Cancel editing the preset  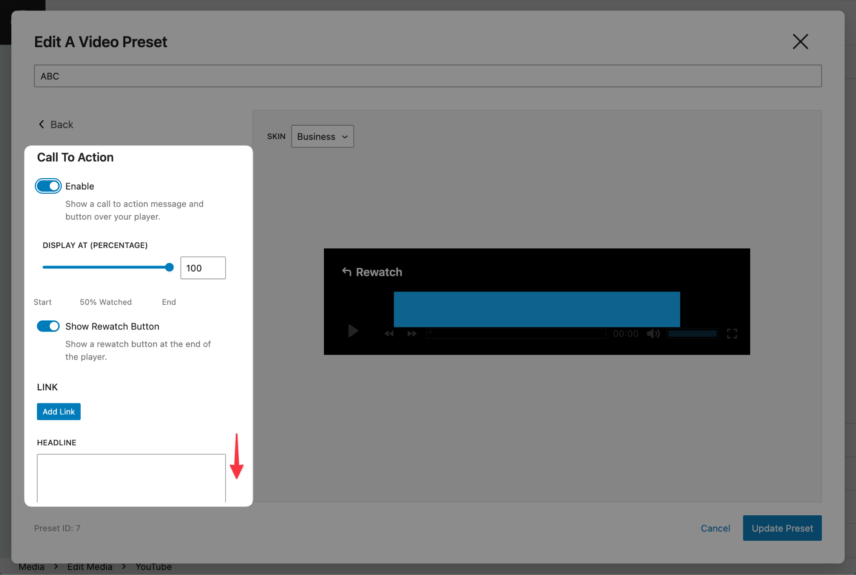point(715,528)
